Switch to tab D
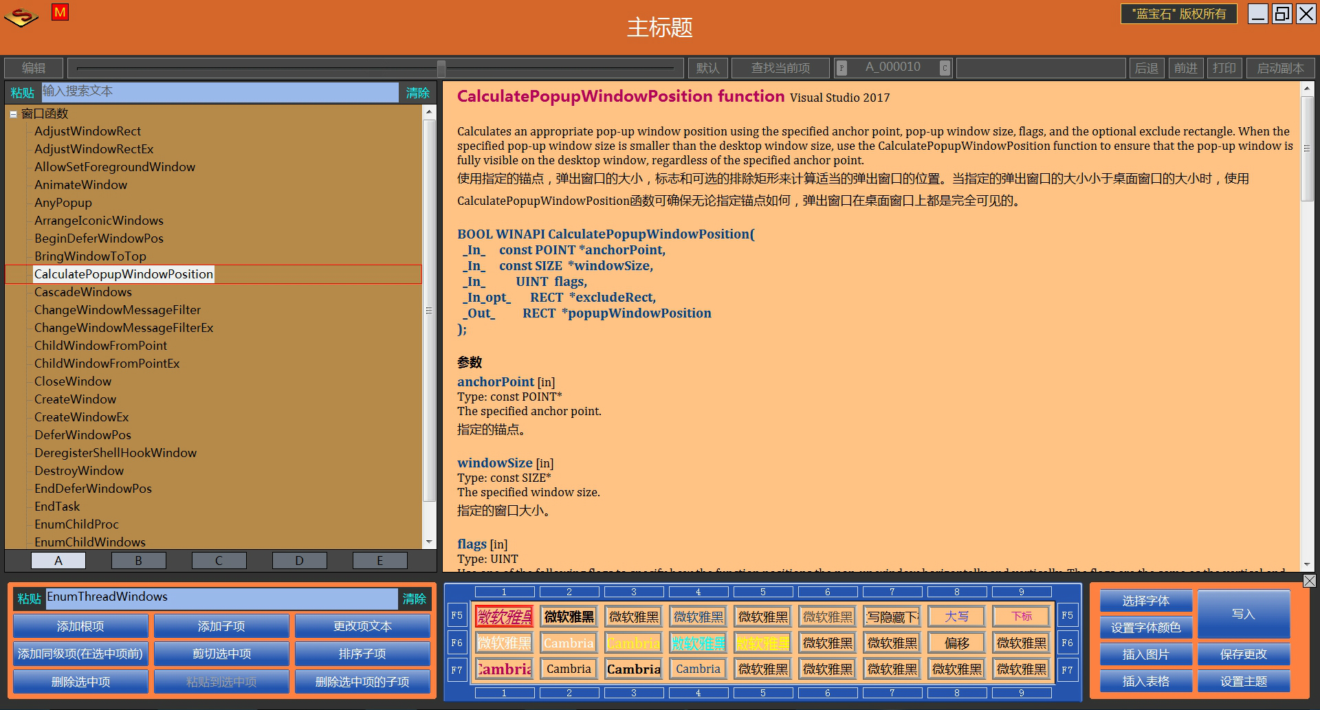 tap(300, 560)
